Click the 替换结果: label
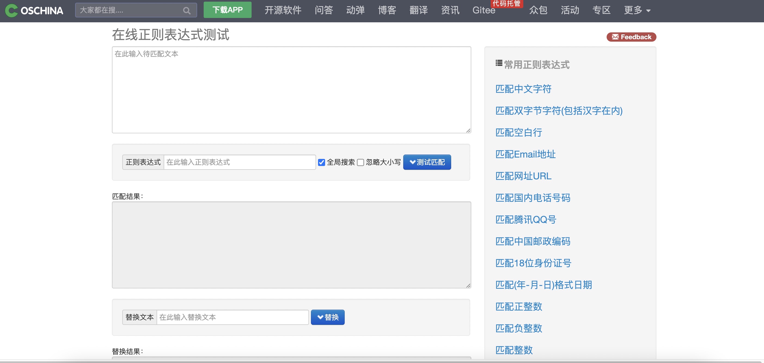 (x=127, y=352)
